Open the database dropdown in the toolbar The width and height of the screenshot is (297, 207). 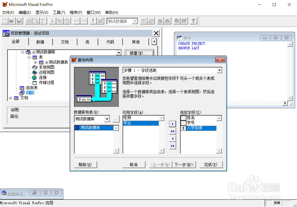(x=135, y=21)
